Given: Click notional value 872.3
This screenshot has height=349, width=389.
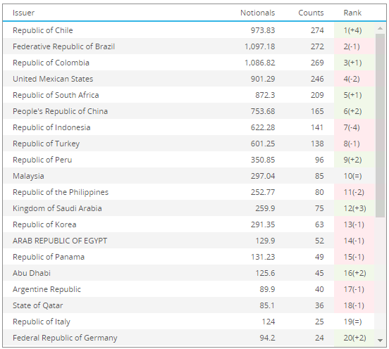Looking at the screenshot, I should 265,95.
